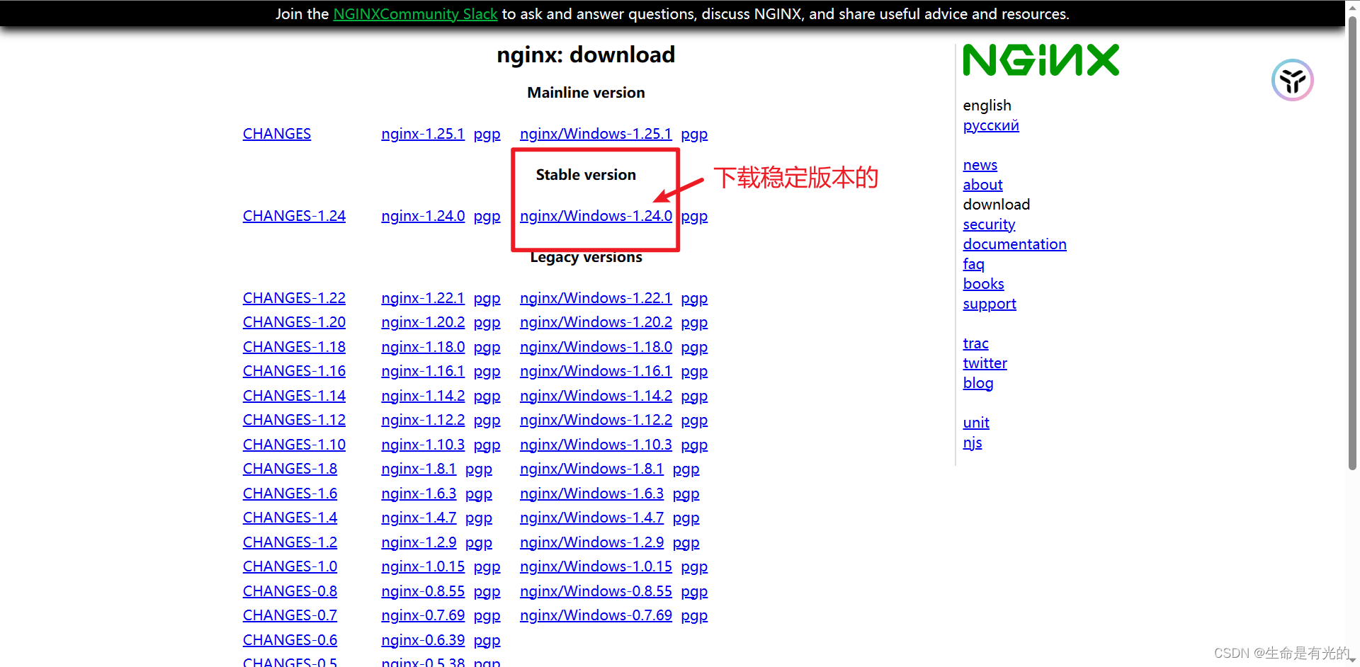Screen dimensions: 1360x667
Task: Open support page in sidebar
Action: [x=989, y=304]
